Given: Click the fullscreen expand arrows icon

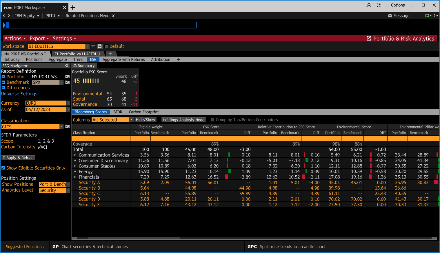Looking at the screenshot, I should (379, 5).
